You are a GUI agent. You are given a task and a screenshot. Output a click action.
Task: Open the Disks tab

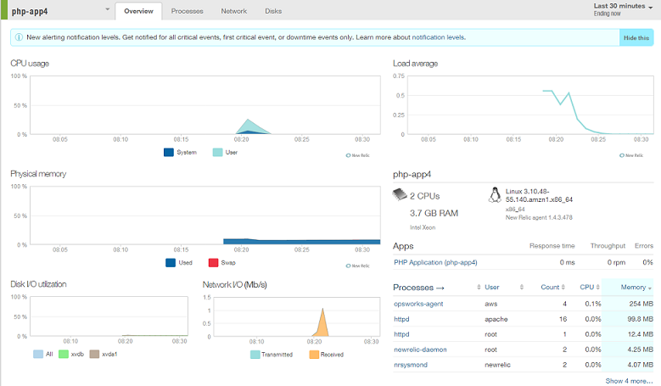(273, 11)
